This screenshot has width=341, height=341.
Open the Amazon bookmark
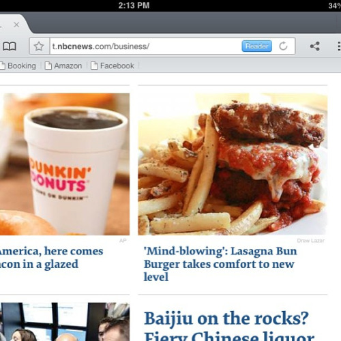point(63,66)
